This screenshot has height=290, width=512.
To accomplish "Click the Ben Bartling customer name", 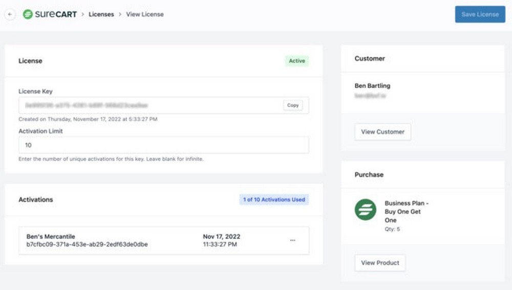I will point(372,86).
